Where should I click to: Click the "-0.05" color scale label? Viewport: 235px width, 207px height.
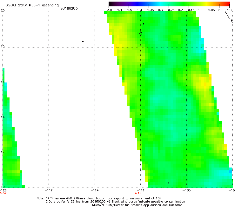211,10
